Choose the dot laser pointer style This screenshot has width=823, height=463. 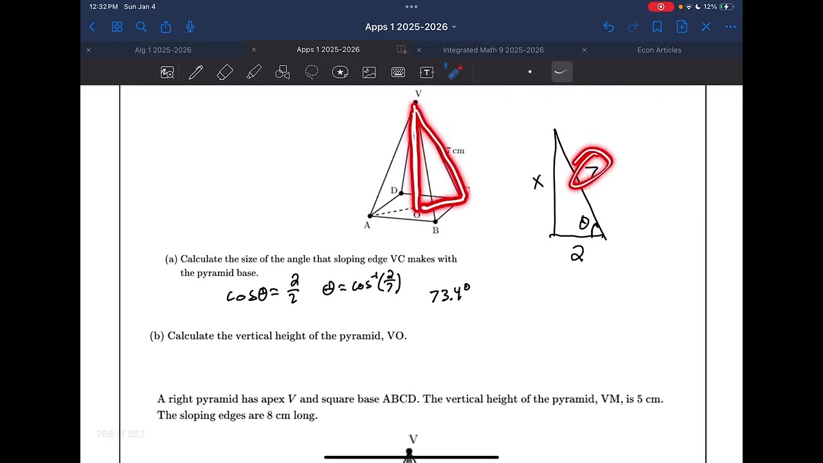530,72
